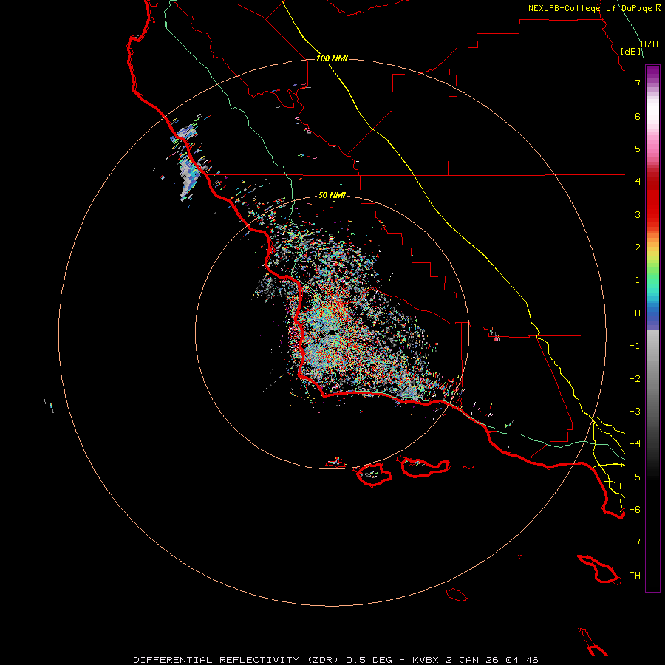Screen dimensions: 665x665
Task: Click the "7" value on the dB scale
Action: point(638,83)
